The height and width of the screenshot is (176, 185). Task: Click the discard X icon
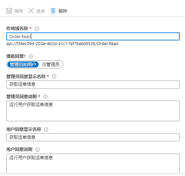point(31,11)
